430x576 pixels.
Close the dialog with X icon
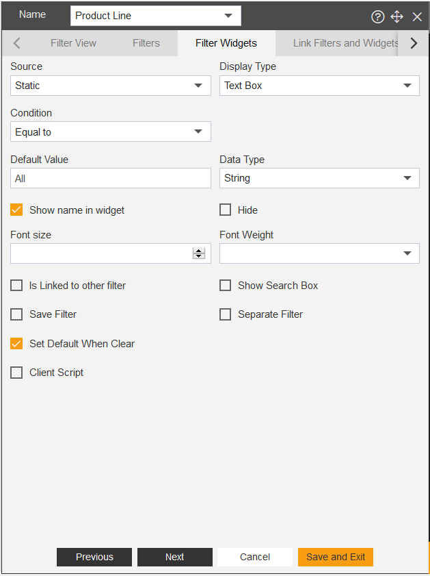click(x=417, y=16)
